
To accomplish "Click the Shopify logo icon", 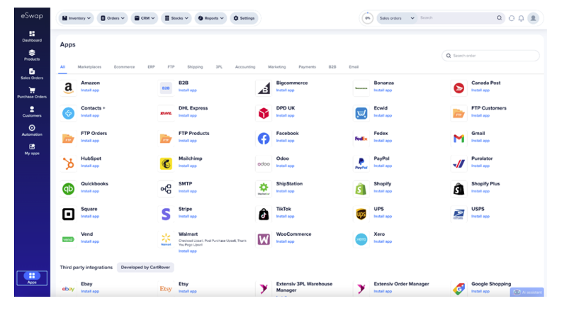I will 361,189.
